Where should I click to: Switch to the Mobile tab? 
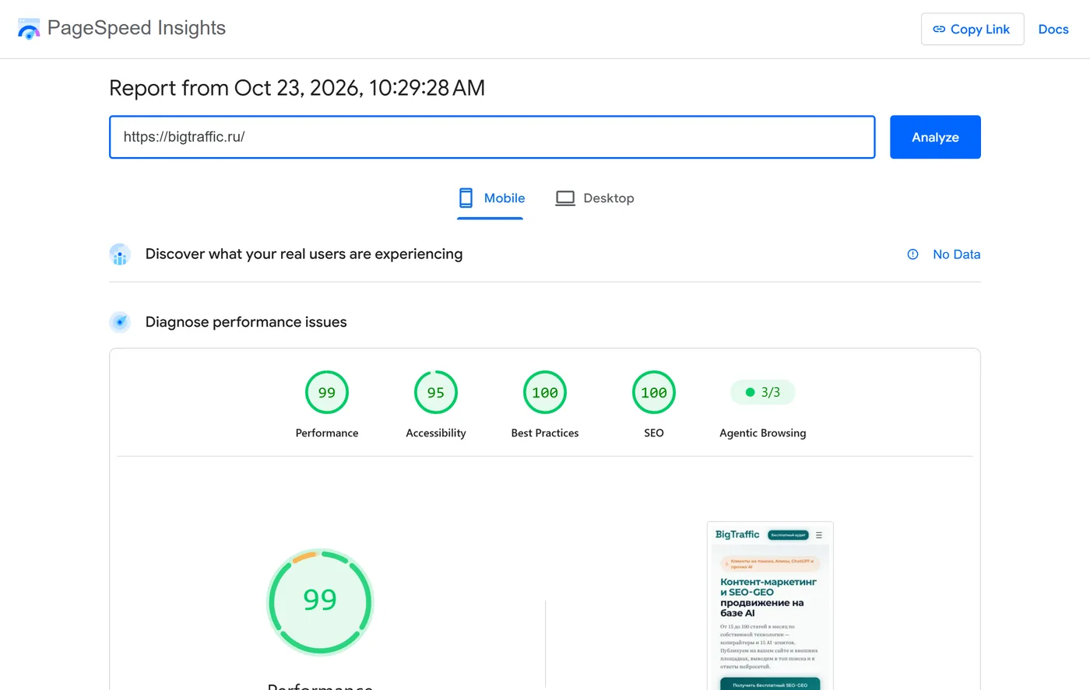click(490, 198)
